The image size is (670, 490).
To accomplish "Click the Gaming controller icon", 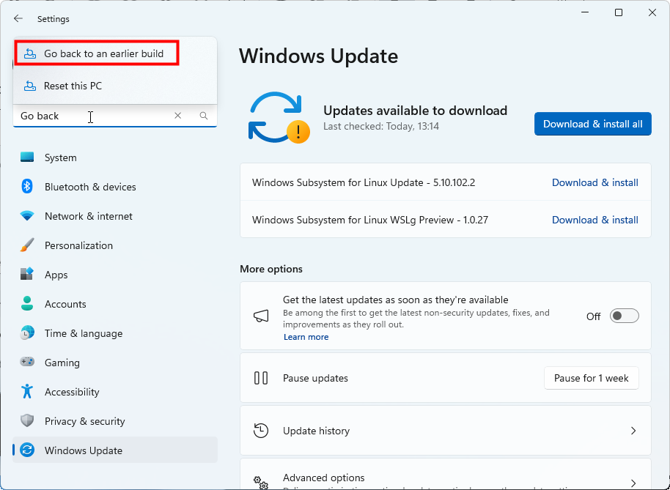I will click(27, 363).
